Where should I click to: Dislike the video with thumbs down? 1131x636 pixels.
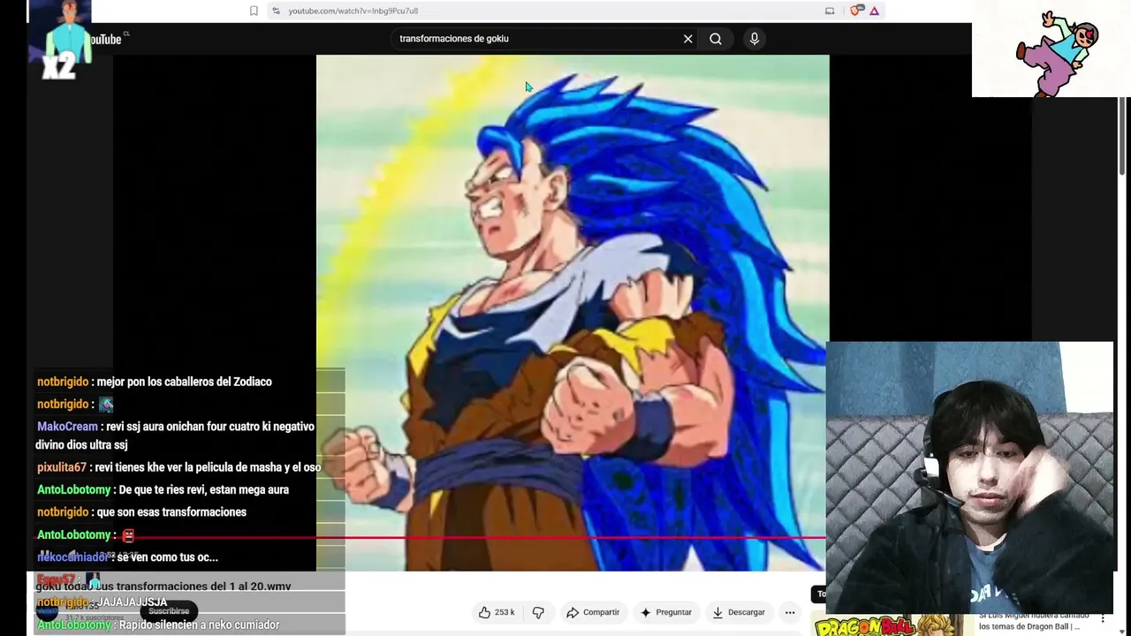538,612
